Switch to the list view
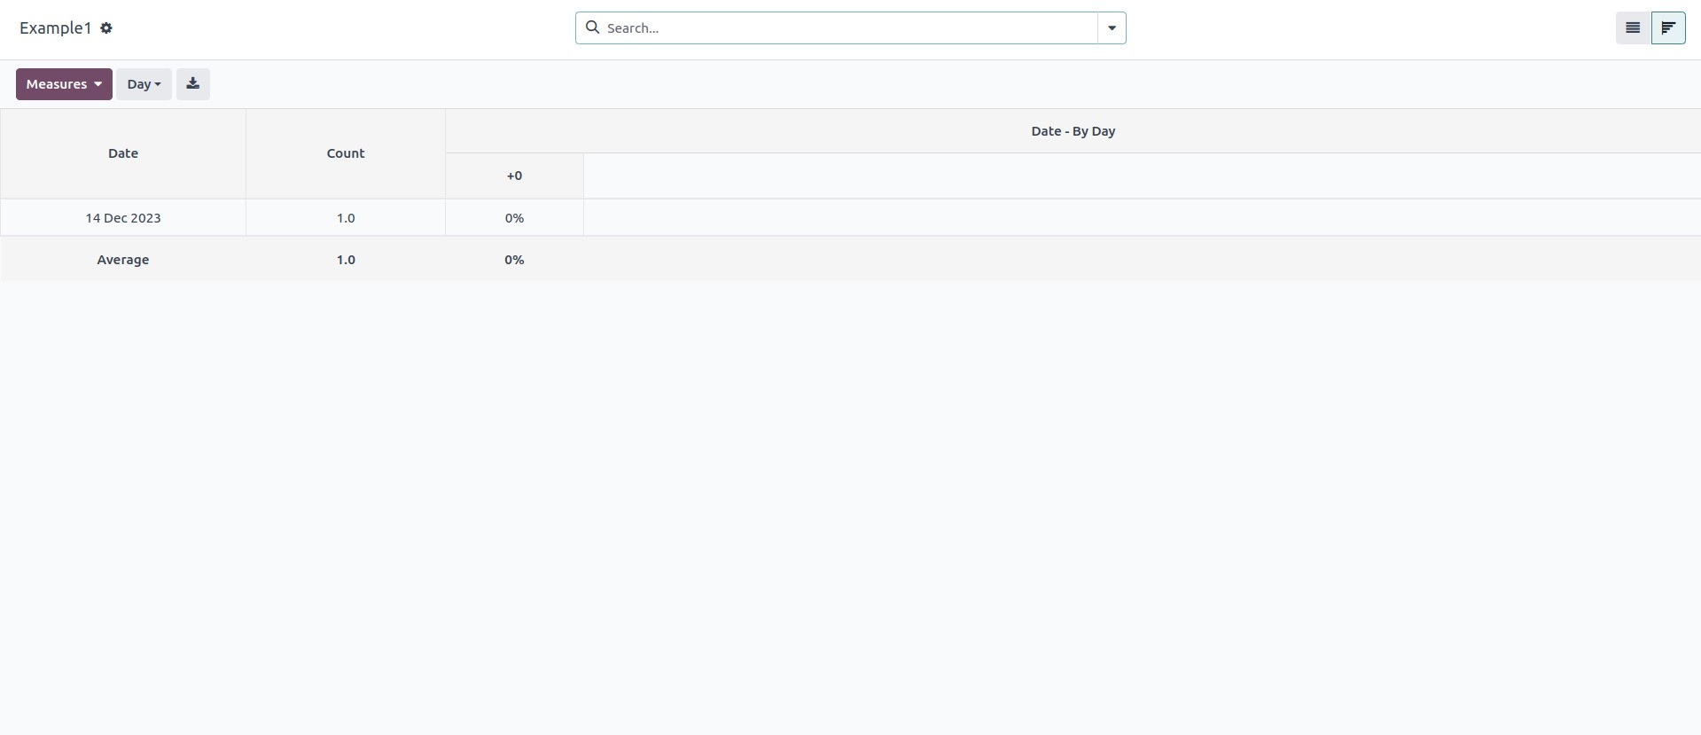Screen dimensions: 1701x735 pos(1633,28)
